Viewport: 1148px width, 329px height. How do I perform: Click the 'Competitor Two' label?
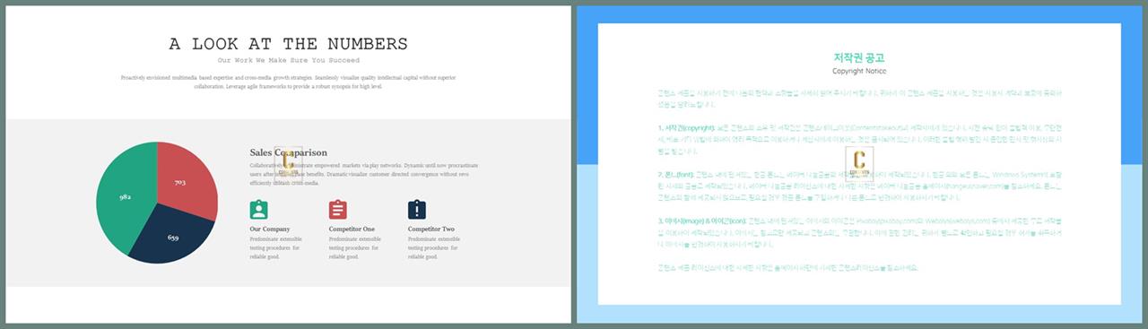(430, 229)
